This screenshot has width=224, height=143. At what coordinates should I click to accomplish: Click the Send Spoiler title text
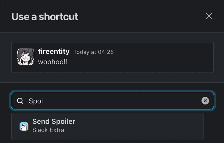pyautogui.click(x=54, y=121)
